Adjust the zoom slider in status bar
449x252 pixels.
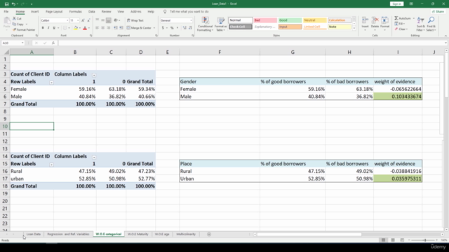[x=425, y=240]
